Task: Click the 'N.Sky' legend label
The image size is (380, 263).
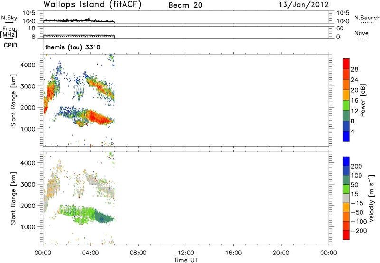Action: (x=9, y=18)
